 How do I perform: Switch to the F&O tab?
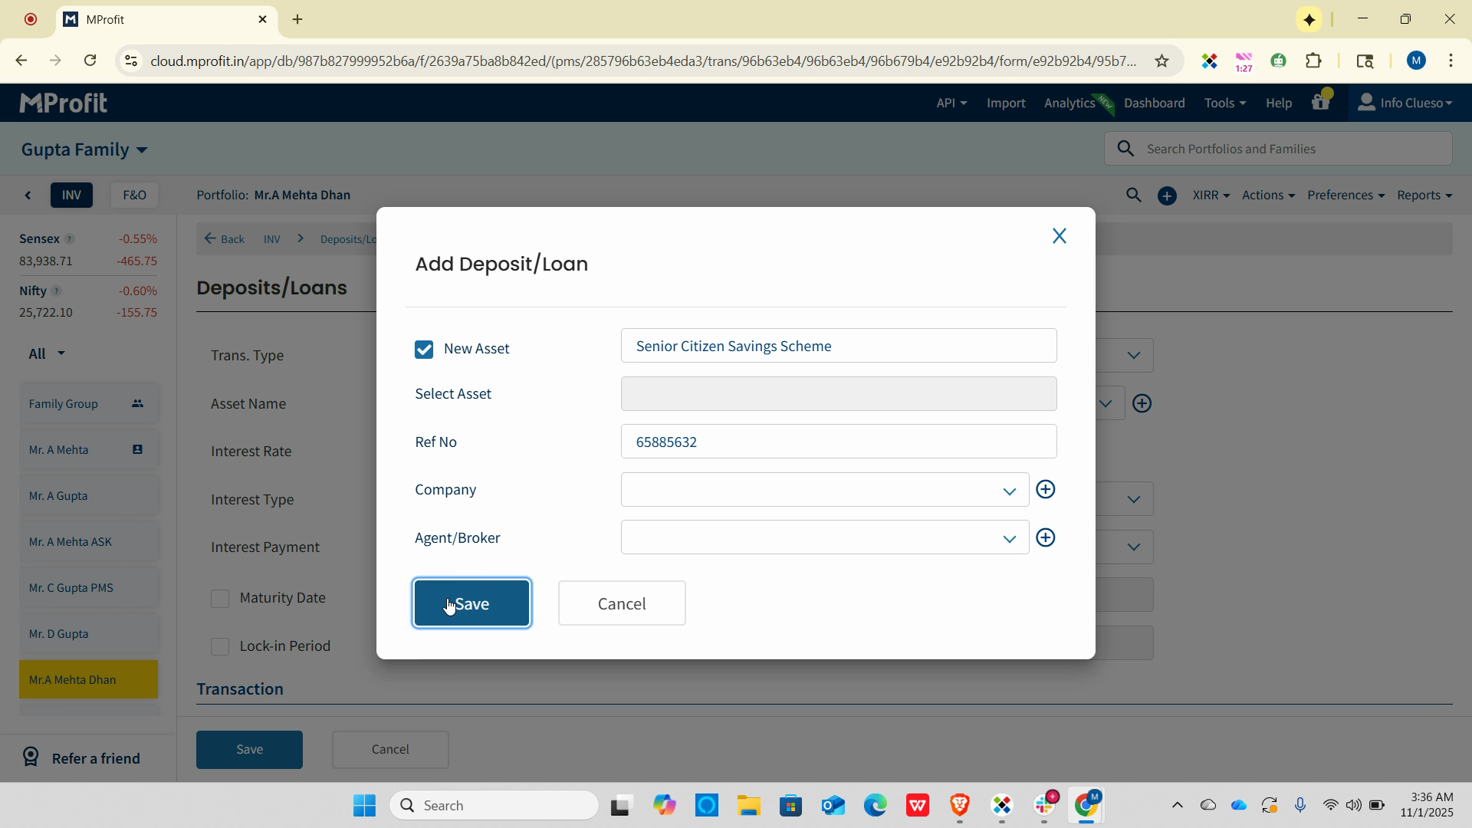134,195
